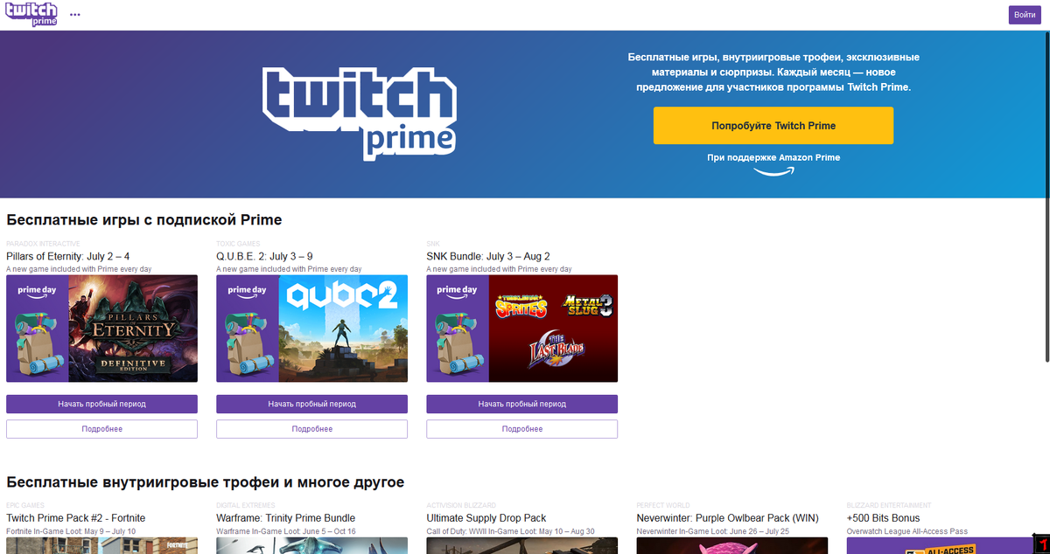Click title SNK Bundle: July 3 – Aug 2
The height and width of the screenshot is (554, 1050).
click(488, 257)
